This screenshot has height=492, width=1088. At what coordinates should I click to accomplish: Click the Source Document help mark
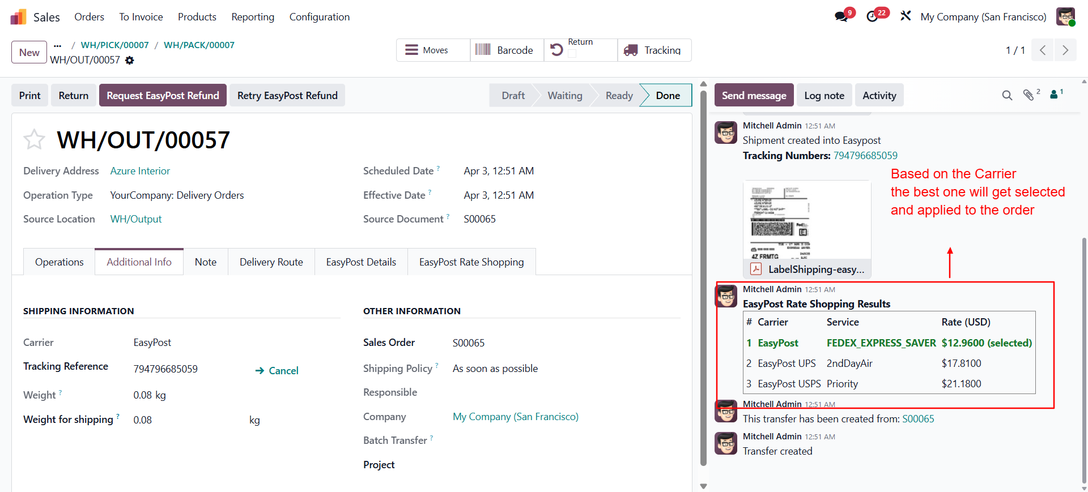click(448, 216)
